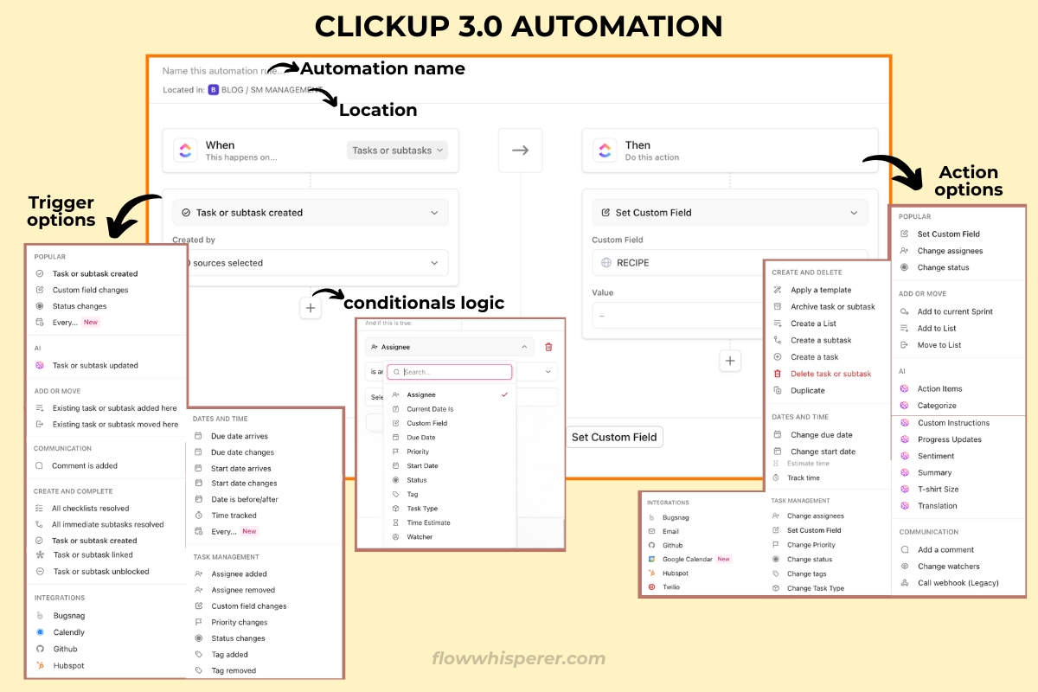Click the tag icon beside Tag added

pyautogui.click(x=199, y=655)
